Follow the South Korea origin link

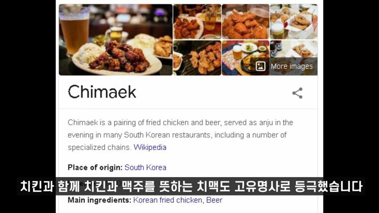point(145,167)
